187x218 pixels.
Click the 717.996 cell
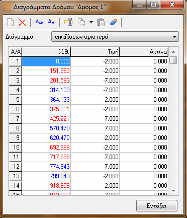tap(46, 157)
